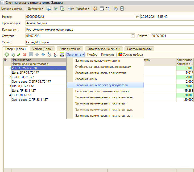Click the date field 30.06.2021 16:58:42
Image resolution: width=194 pixels, height=172 pixels.
[167, 17]
